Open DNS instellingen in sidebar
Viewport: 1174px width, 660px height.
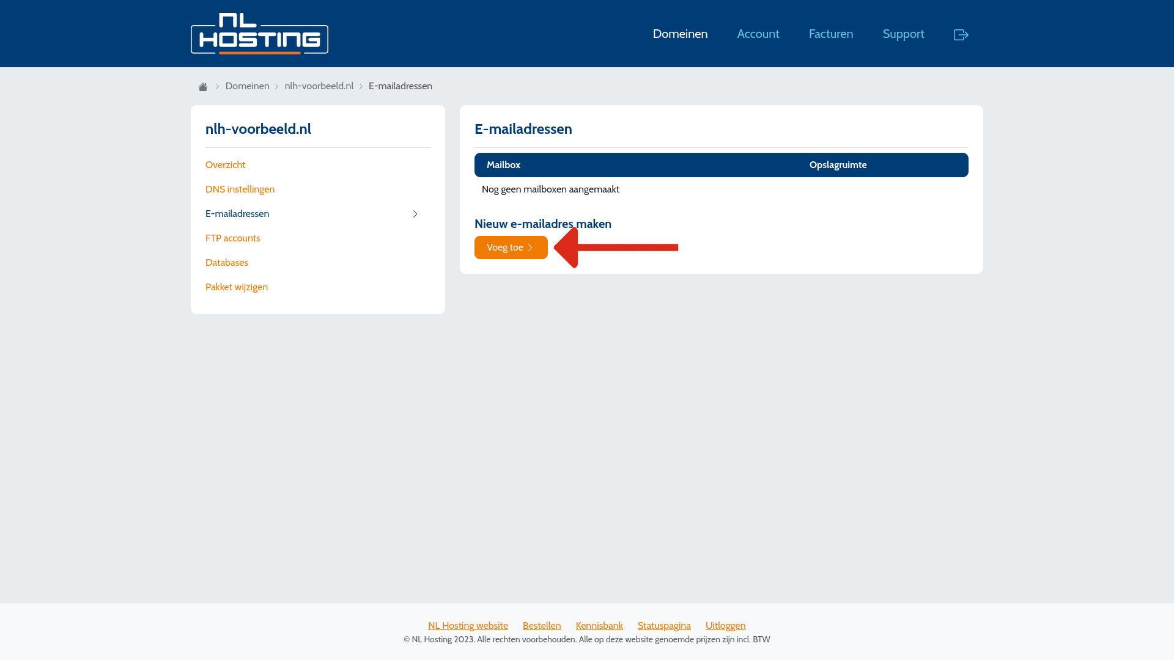[240, 189]
